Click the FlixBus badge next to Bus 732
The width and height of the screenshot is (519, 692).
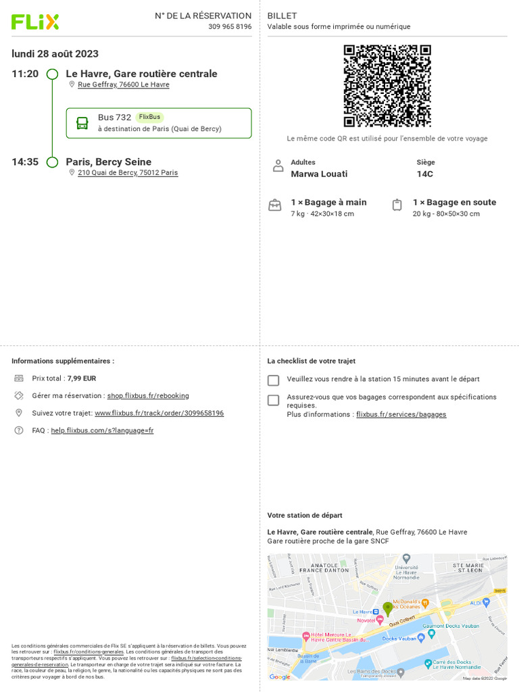pos(149,117)
